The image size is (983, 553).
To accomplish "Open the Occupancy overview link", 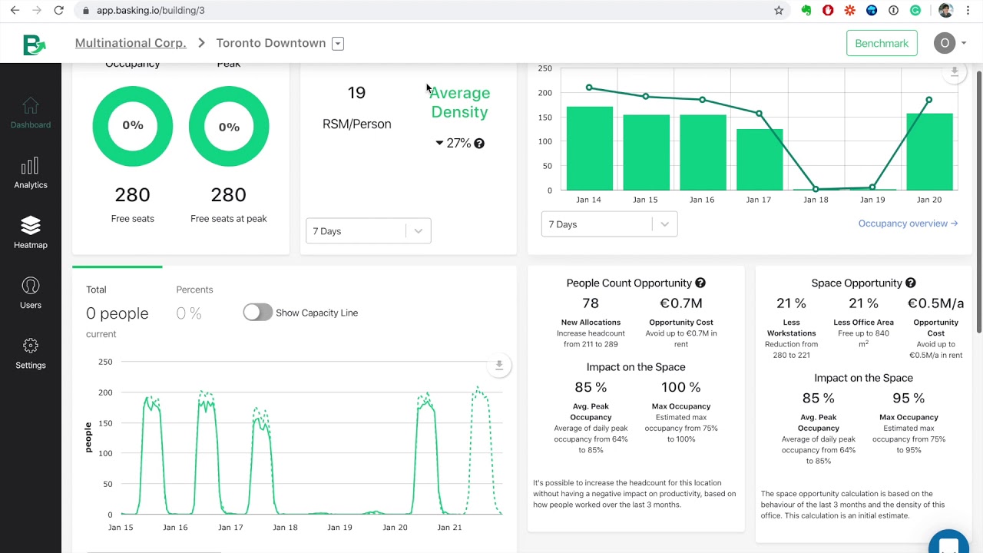I will (x=908, y=224).
